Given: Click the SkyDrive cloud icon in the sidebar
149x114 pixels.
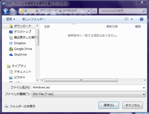Looking at the screenshot, I should [11, 55].
